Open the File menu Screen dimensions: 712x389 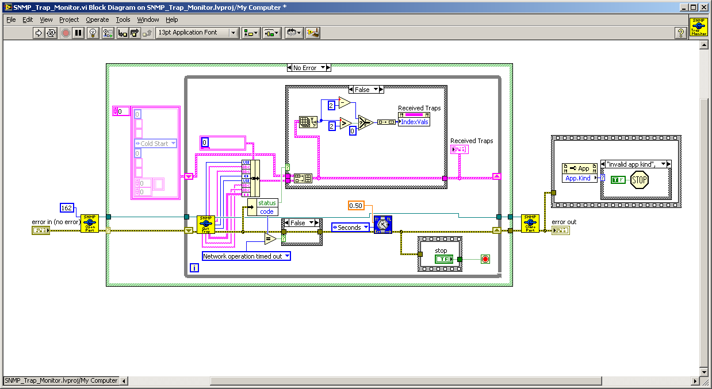11,20
